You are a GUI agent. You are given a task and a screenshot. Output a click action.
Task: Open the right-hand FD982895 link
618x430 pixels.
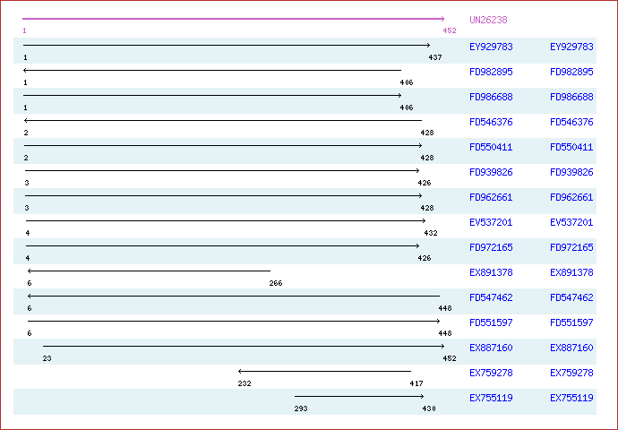pos(571,72)
